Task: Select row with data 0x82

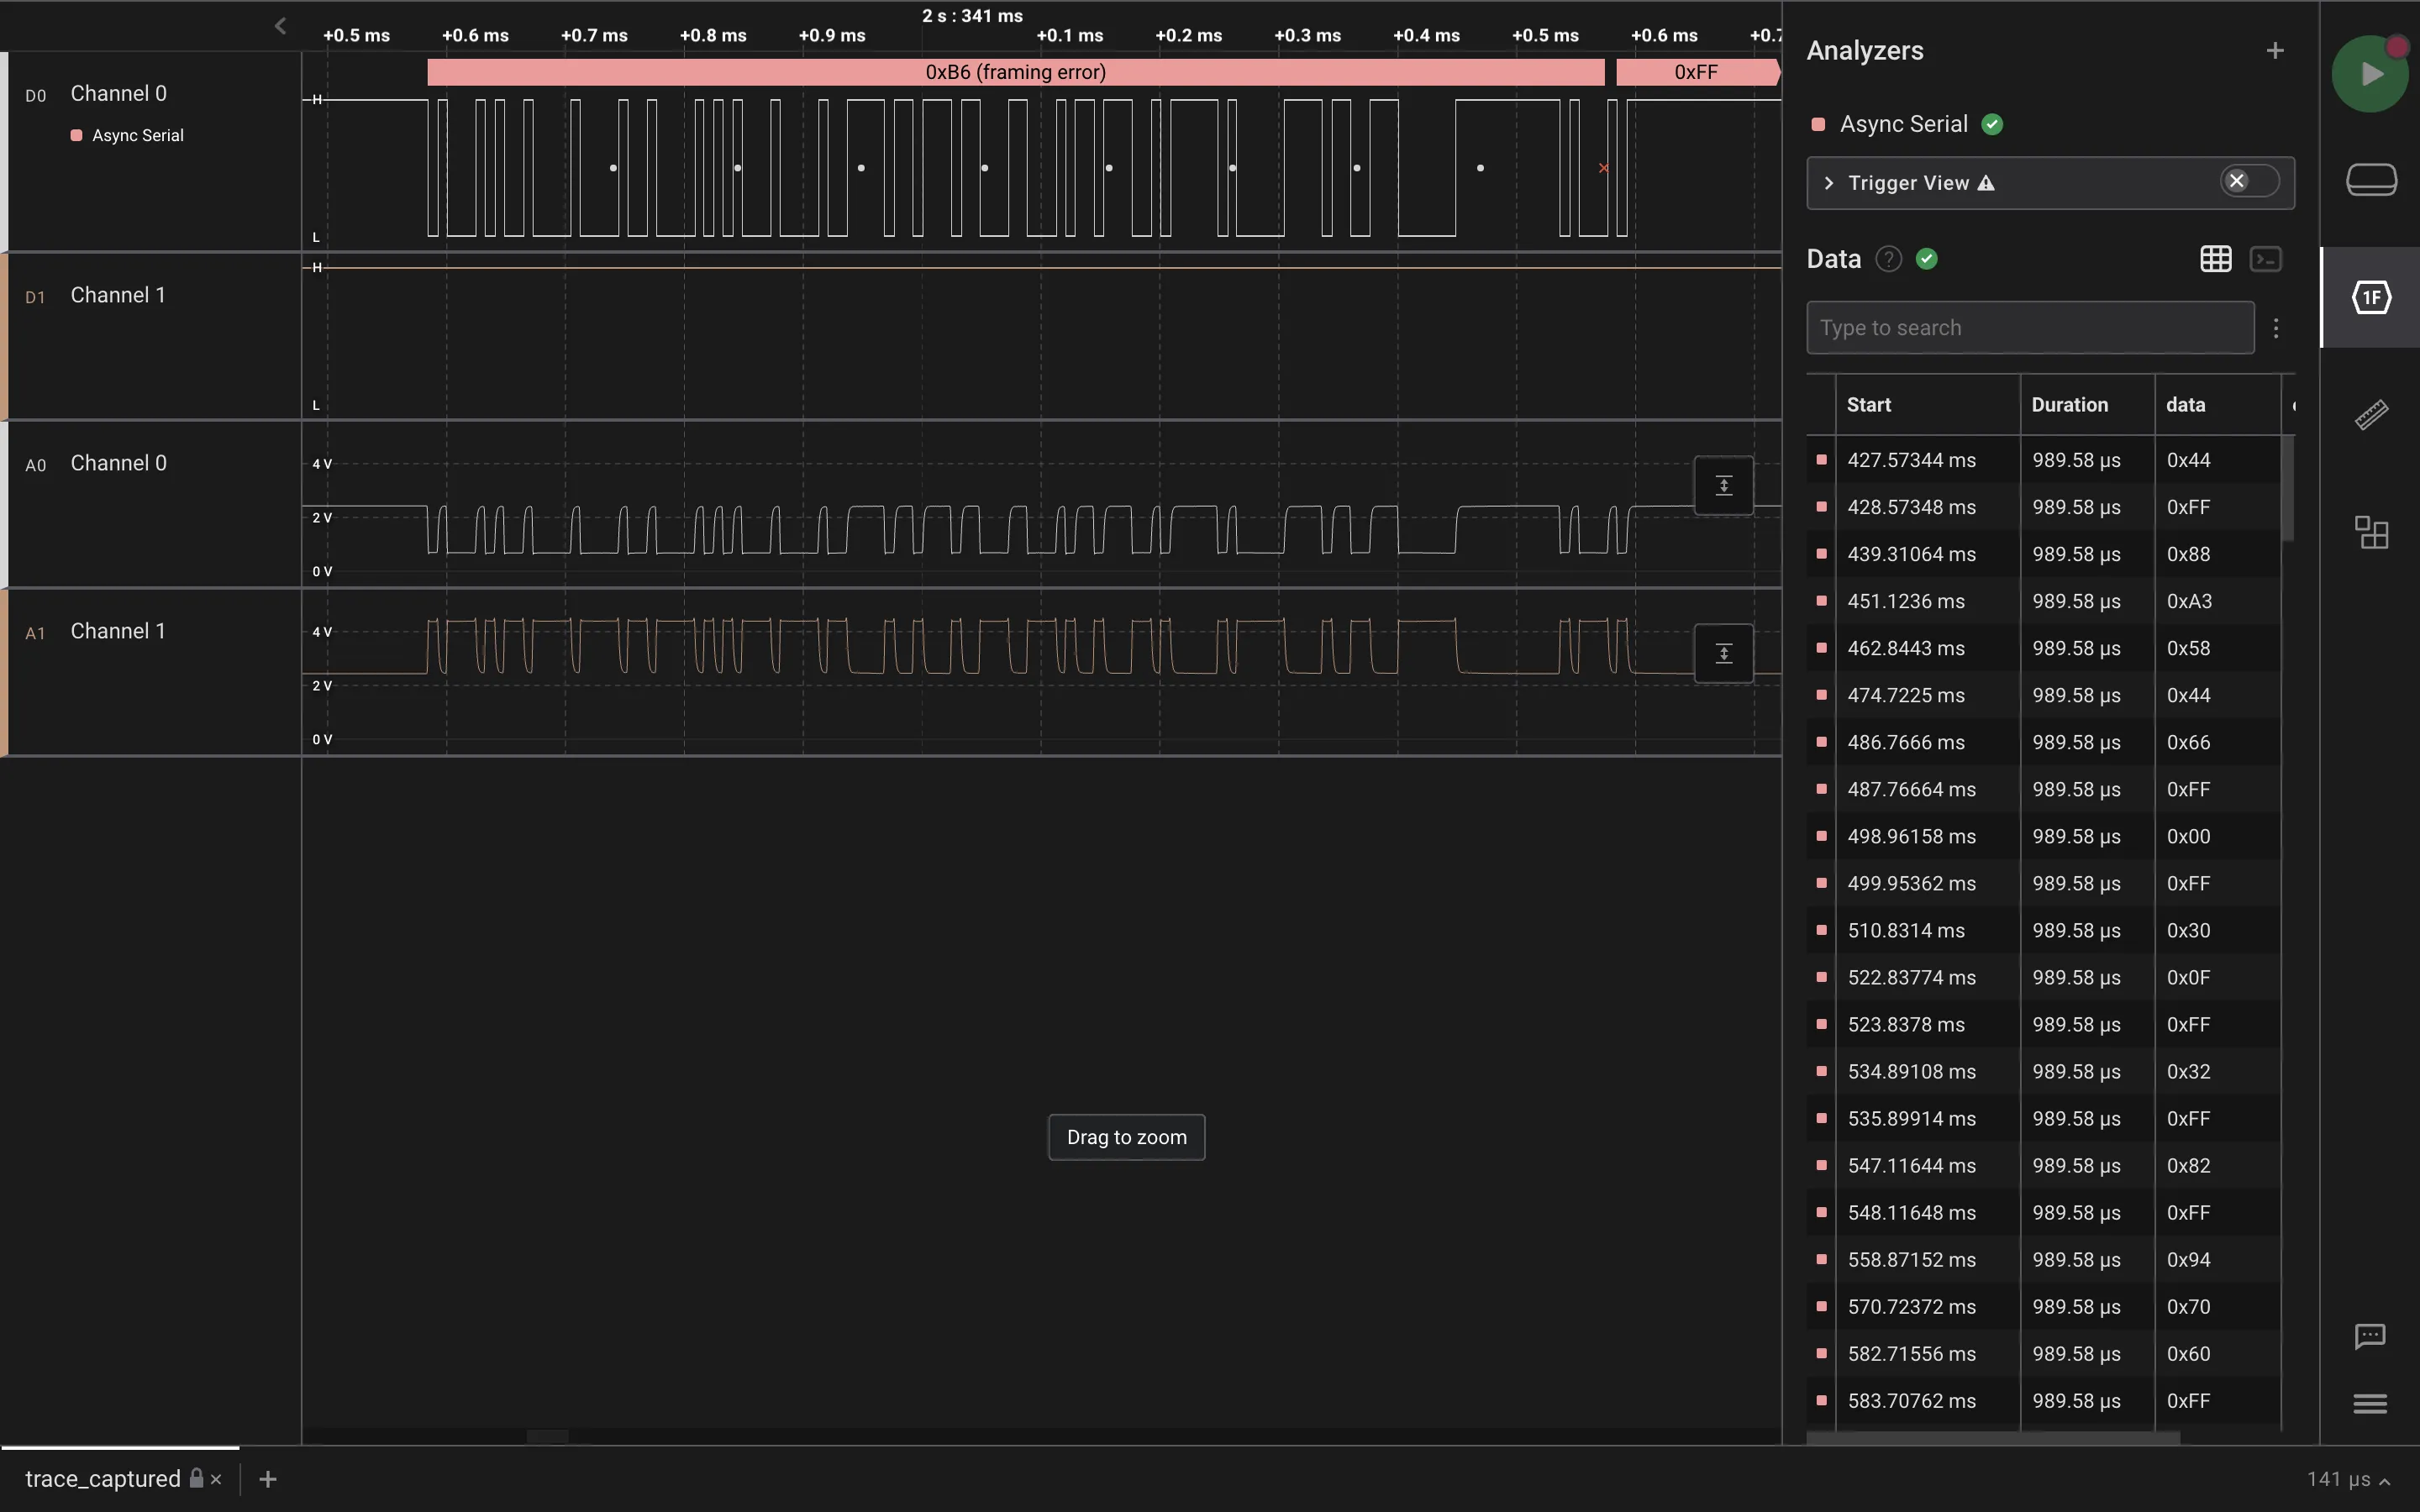Action: pos(2044,1165)
